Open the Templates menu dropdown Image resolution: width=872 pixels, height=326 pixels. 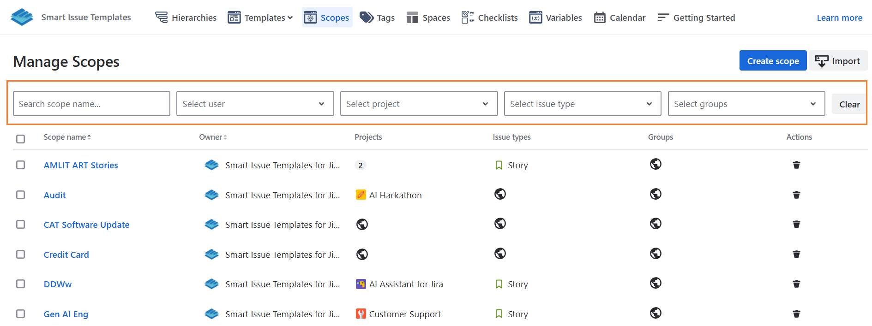click(261, 18)
